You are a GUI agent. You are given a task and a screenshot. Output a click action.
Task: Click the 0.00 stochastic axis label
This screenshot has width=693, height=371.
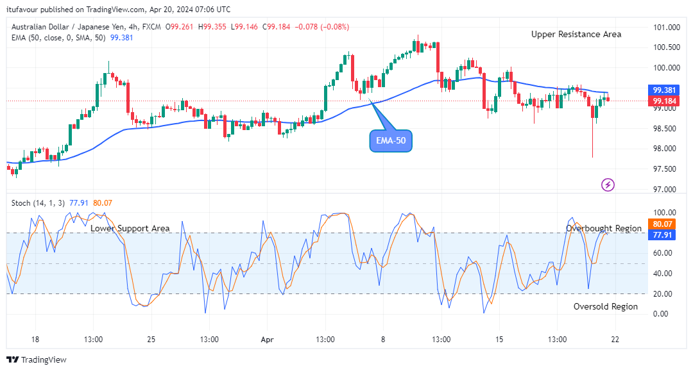660,314
